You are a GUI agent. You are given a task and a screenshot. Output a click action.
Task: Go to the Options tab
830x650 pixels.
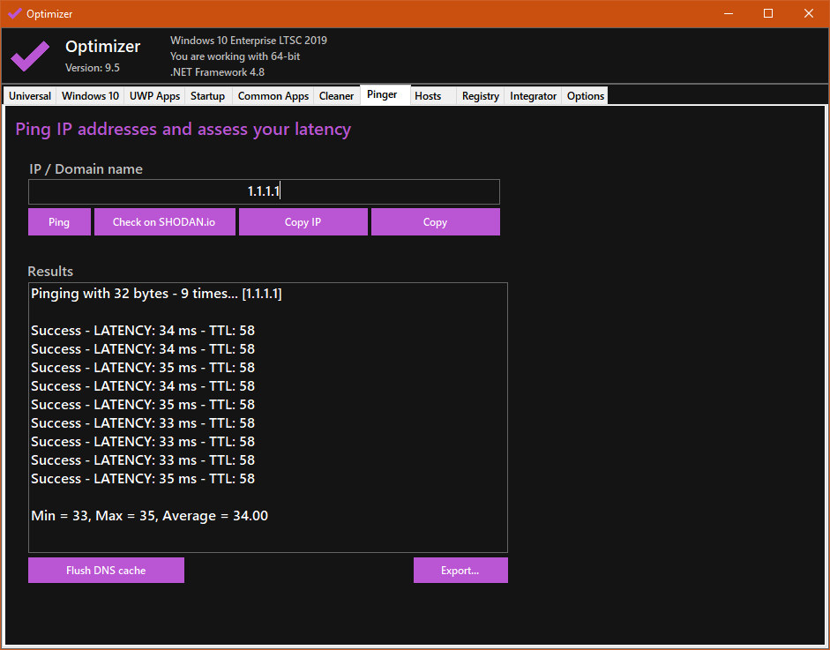pyautogui.click(x=586, y=96)
